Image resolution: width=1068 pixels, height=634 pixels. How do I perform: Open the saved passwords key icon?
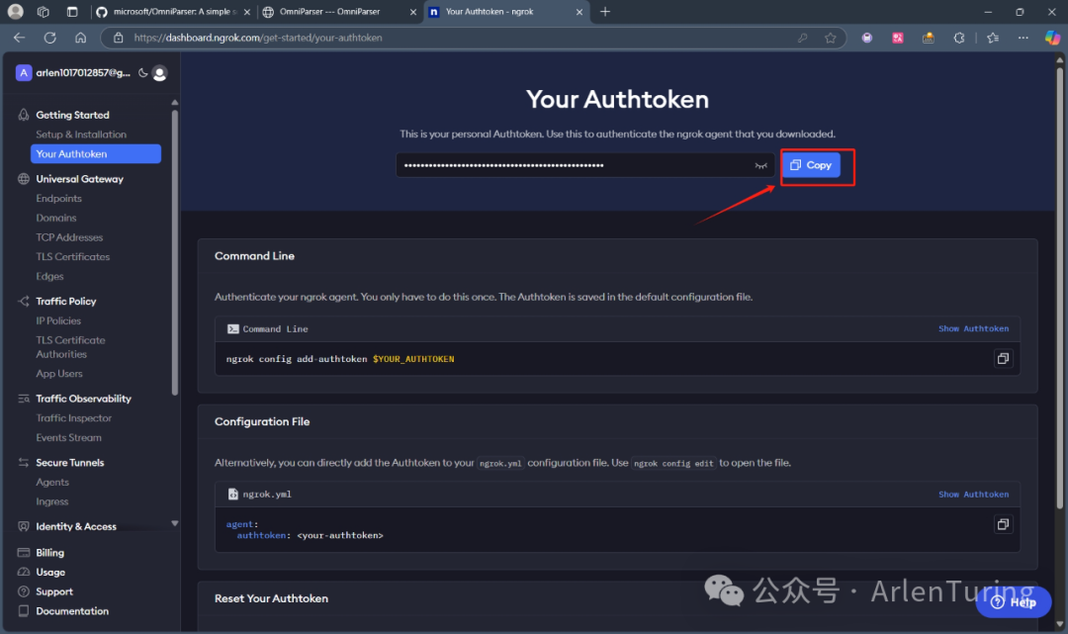coord(802,39)
